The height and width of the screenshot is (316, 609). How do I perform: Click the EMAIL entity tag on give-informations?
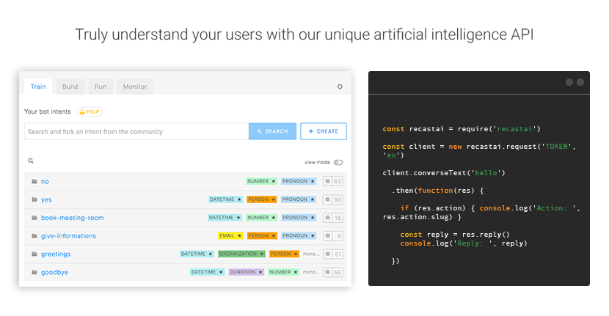coord(230,236)
